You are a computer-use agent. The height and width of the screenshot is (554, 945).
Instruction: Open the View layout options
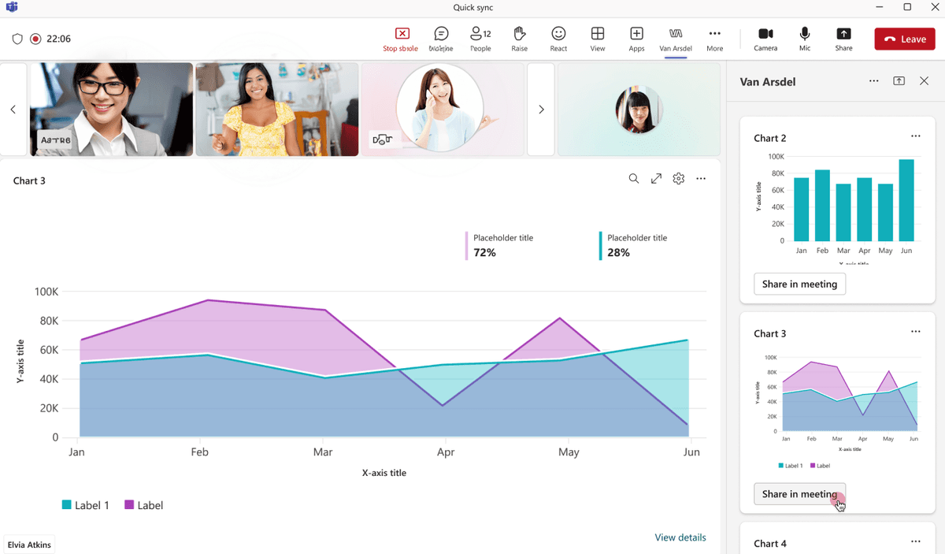(598, 39)
